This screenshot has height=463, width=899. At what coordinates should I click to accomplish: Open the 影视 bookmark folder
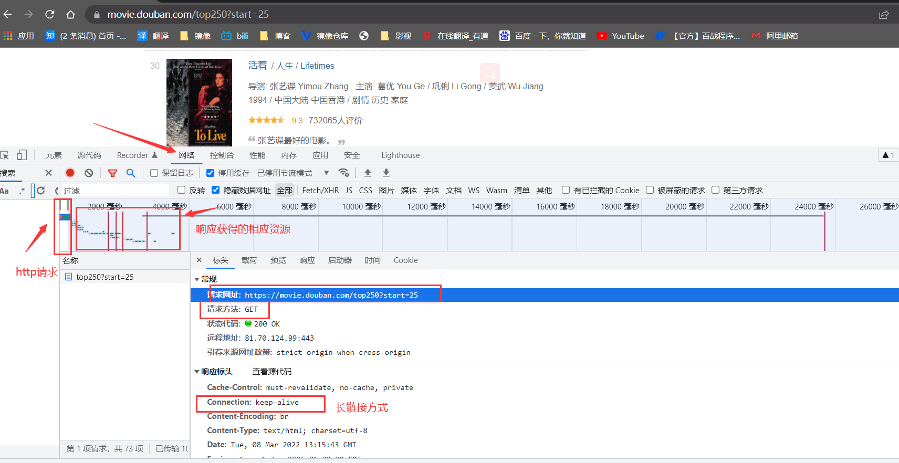[396, 36]
